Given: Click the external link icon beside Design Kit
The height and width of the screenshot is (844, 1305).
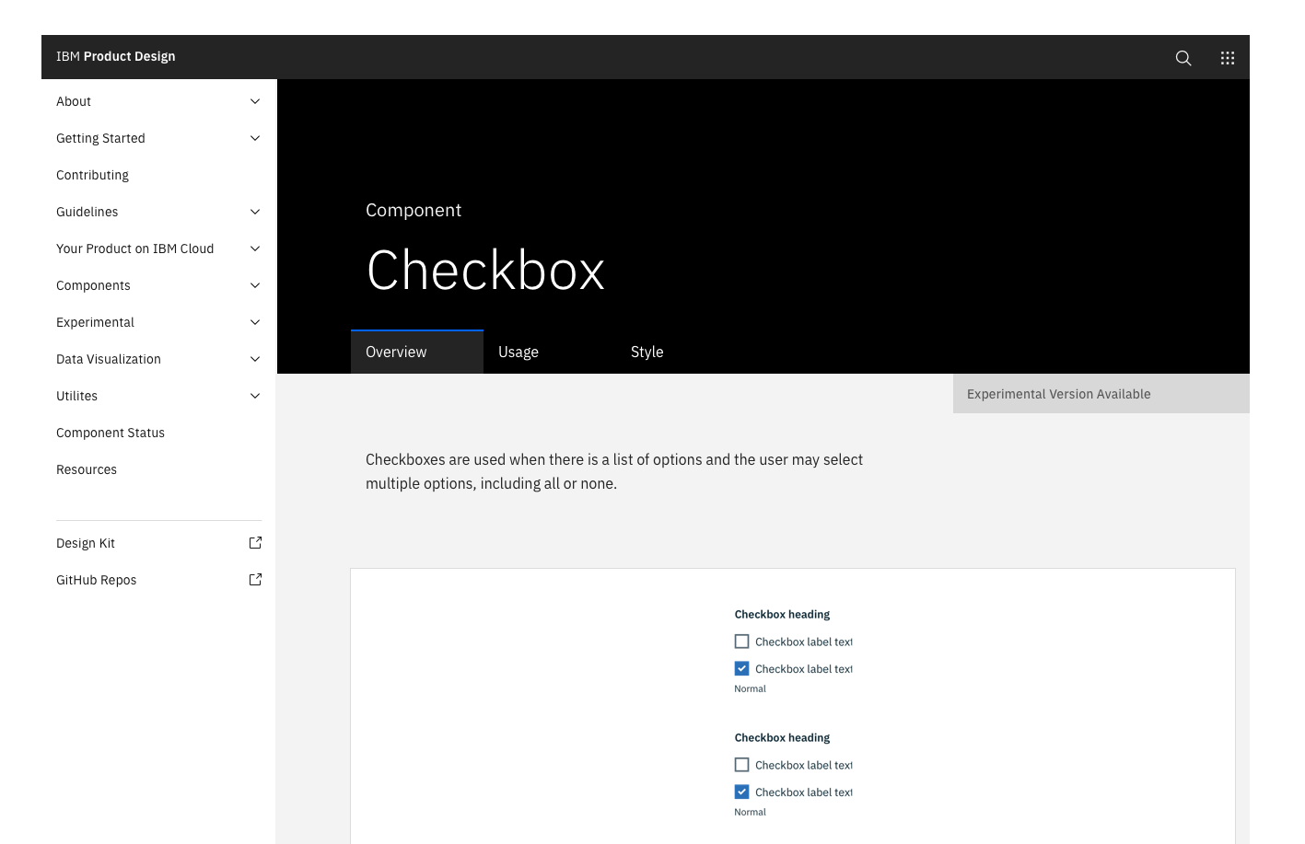Looking at the screenshot, I should 255,542.
